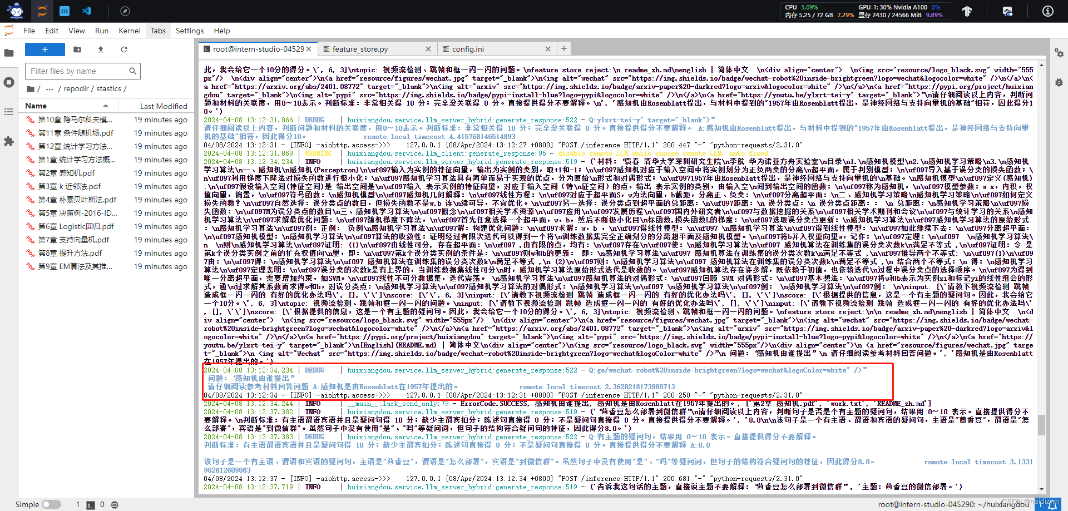The width and height of the screenshot is (1068, 511).
Task: Click the Upload Files arrow icon
Action: coord(101,49)
